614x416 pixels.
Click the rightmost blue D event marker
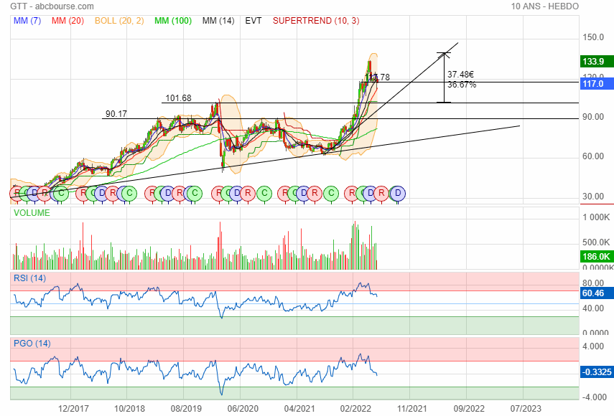[398, 193]
